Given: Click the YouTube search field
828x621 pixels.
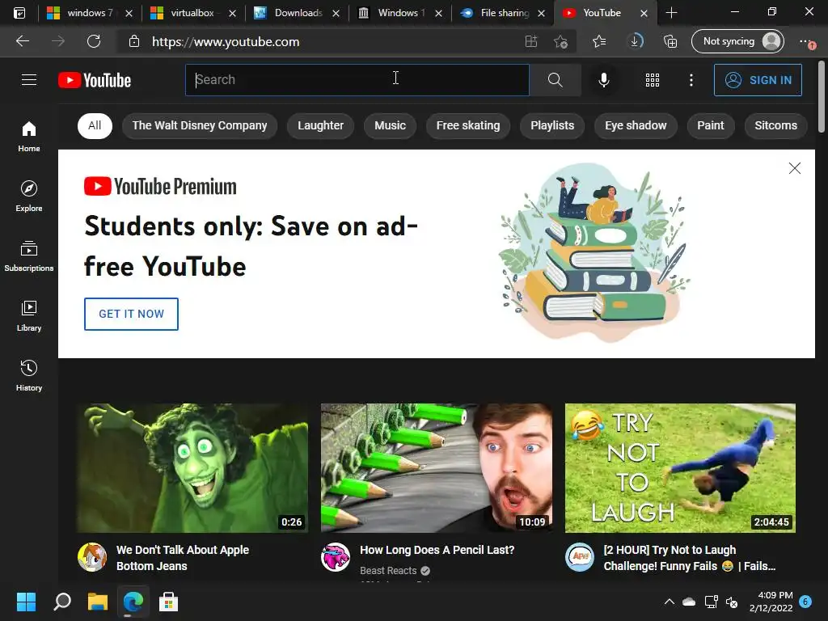Looking at the screenshot, I should click(357, 80).
